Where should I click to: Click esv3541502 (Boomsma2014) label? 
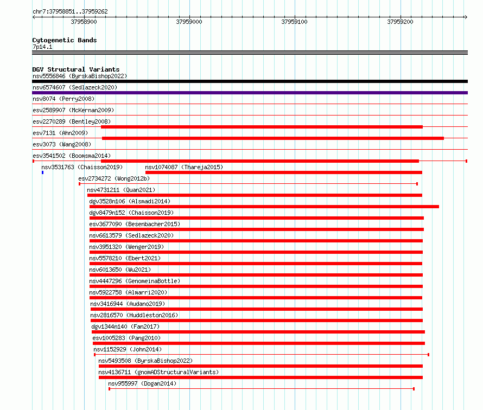72,156
